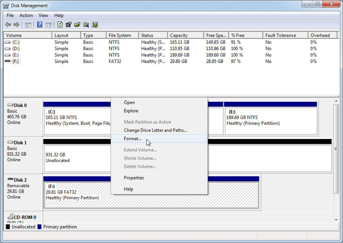Open Help with the blue question-mark icon

(40, 24)
